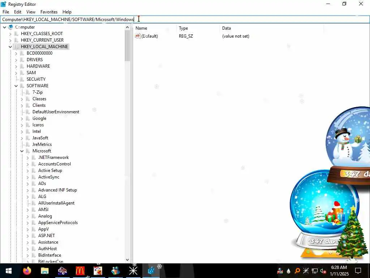Open the Help menu
This screenshot has height=278, width=370.
(x=67, y=12)
